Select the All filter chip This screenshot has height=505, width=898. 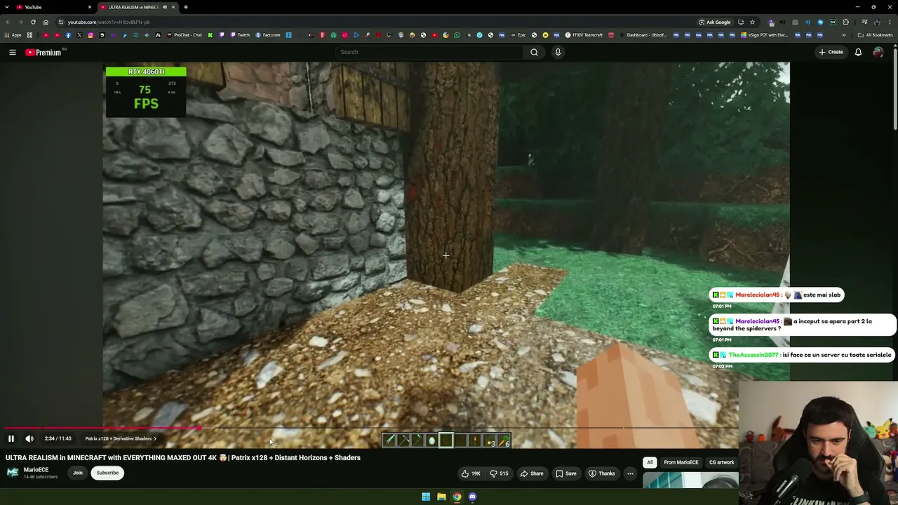point(650,462)
